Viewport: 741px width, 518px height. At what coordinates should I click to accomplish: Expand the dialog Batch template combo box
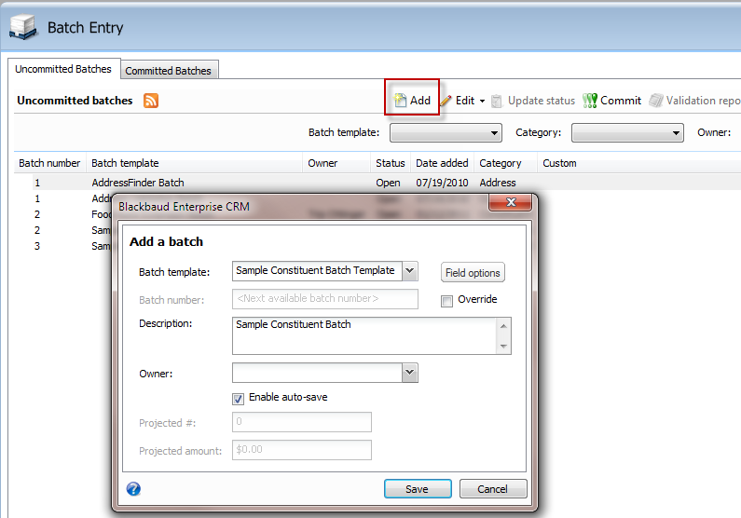[x=410, y=271]
